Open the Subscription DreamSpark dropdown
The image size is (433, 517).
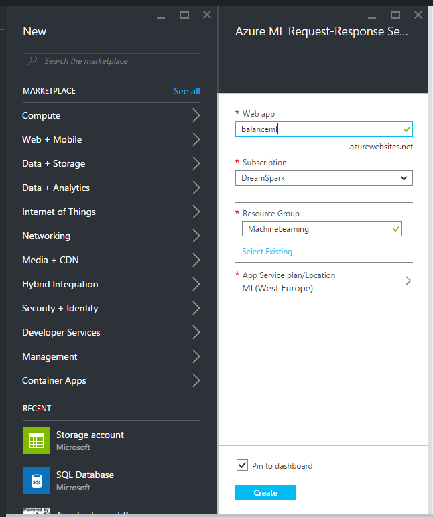pos(324,178)
